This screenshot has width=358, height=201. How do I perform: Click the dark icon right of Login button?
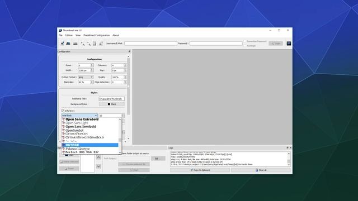(x=289, y=44)
